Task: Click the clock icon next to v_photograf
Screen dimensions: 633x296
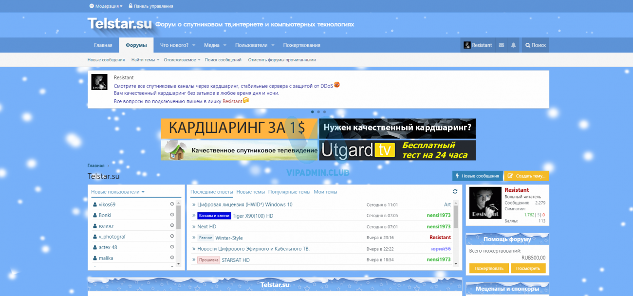Action: tap(172, 237)
